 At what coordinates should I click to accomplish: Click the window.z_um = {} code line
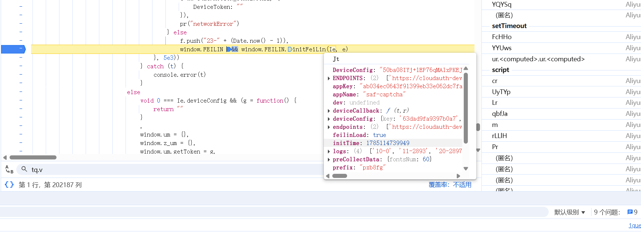point(168,143)
